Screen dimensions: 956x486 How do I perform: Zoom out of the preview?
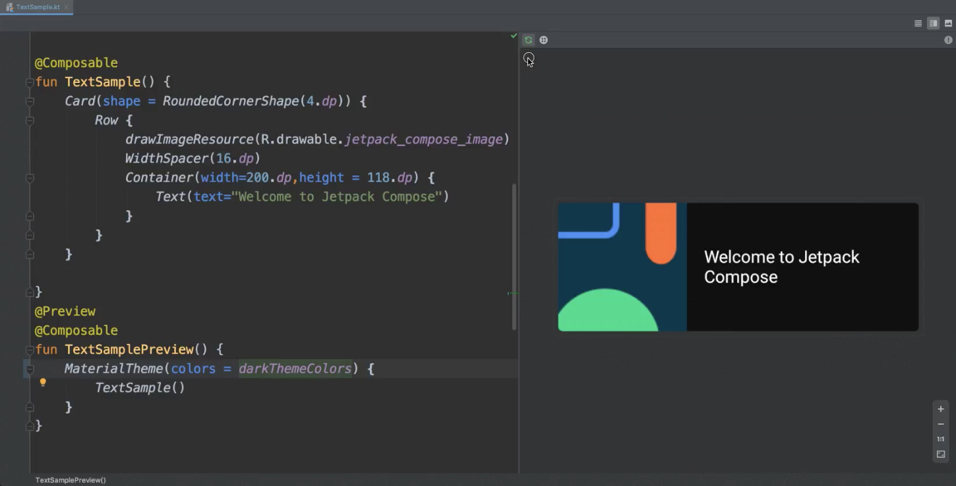point(941,424)
